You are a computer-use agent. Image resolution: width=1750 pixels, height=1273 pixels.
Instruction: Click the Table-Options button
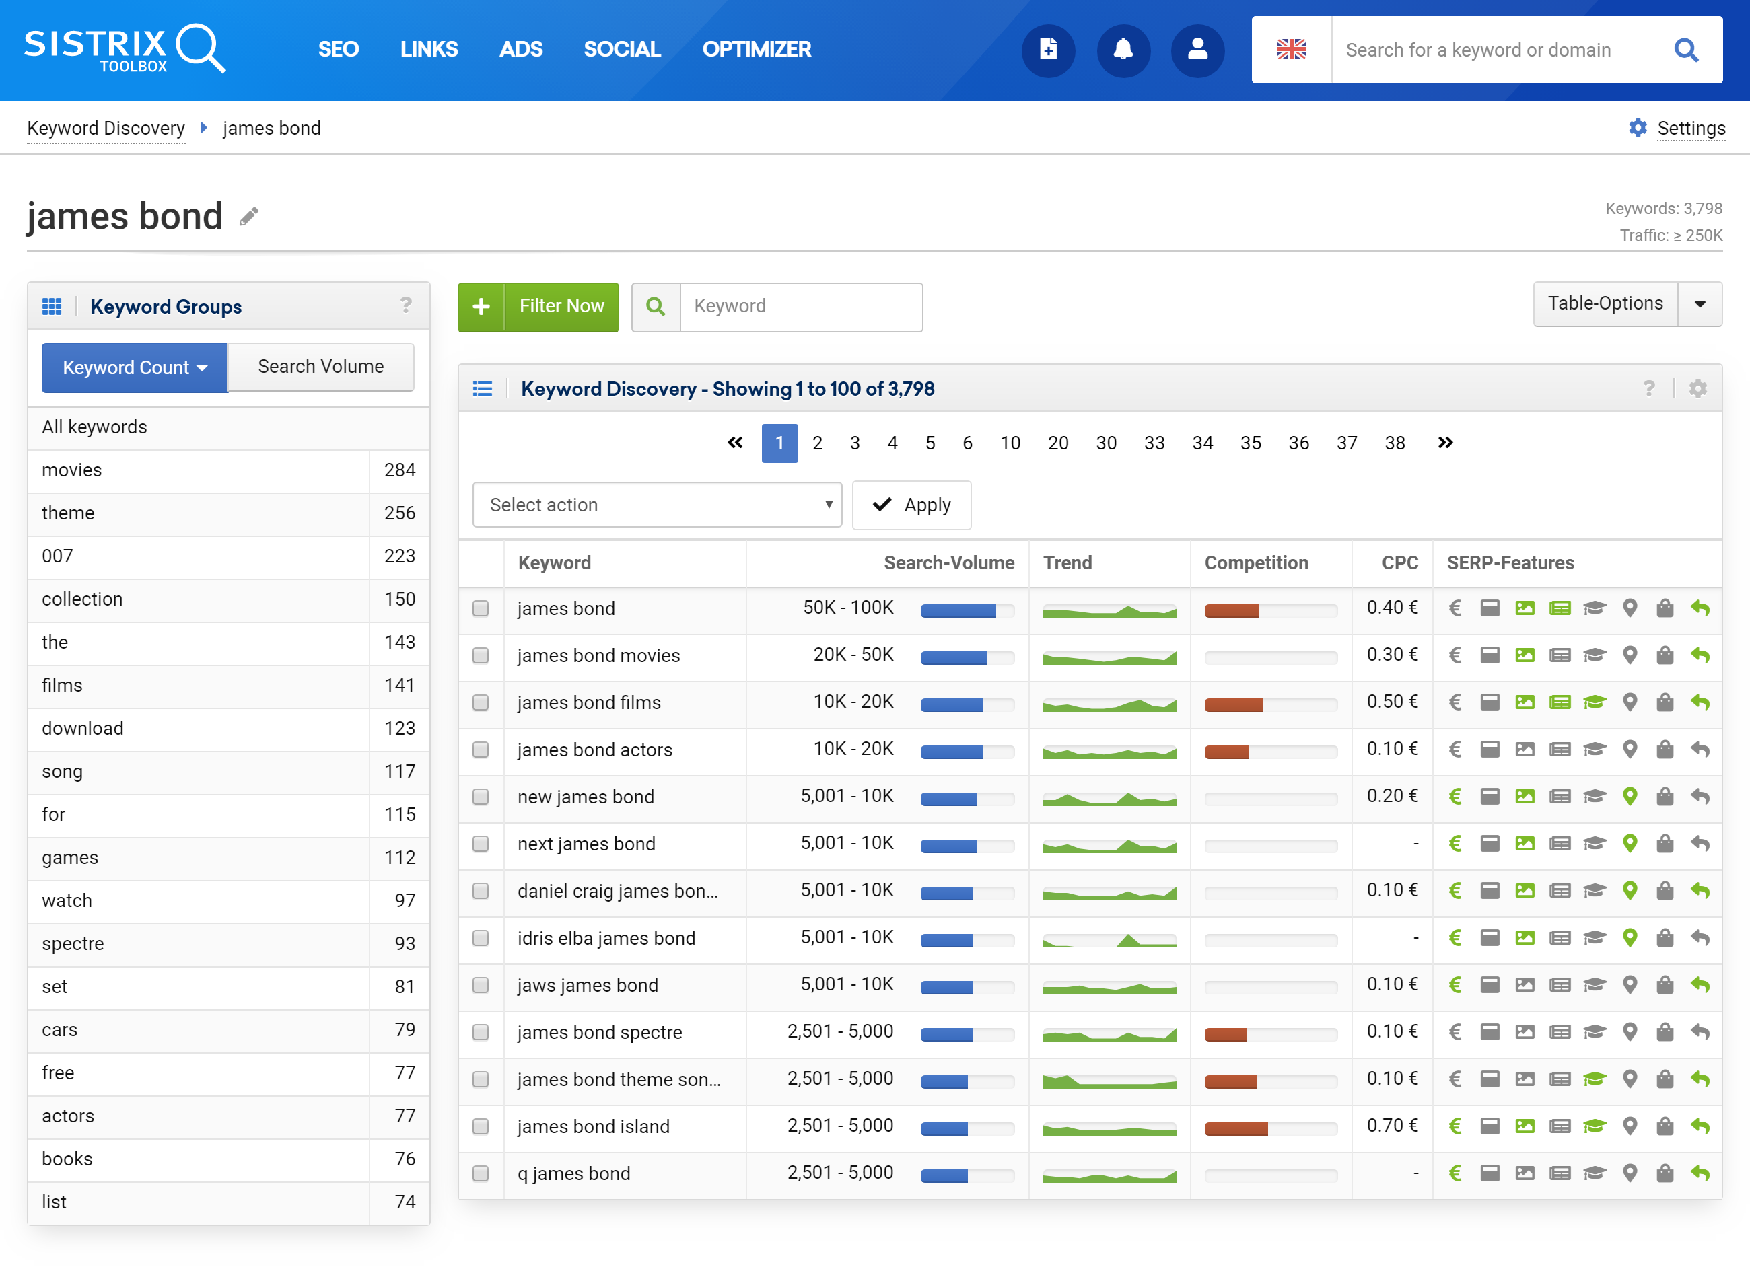click(x=1605, y=304)
